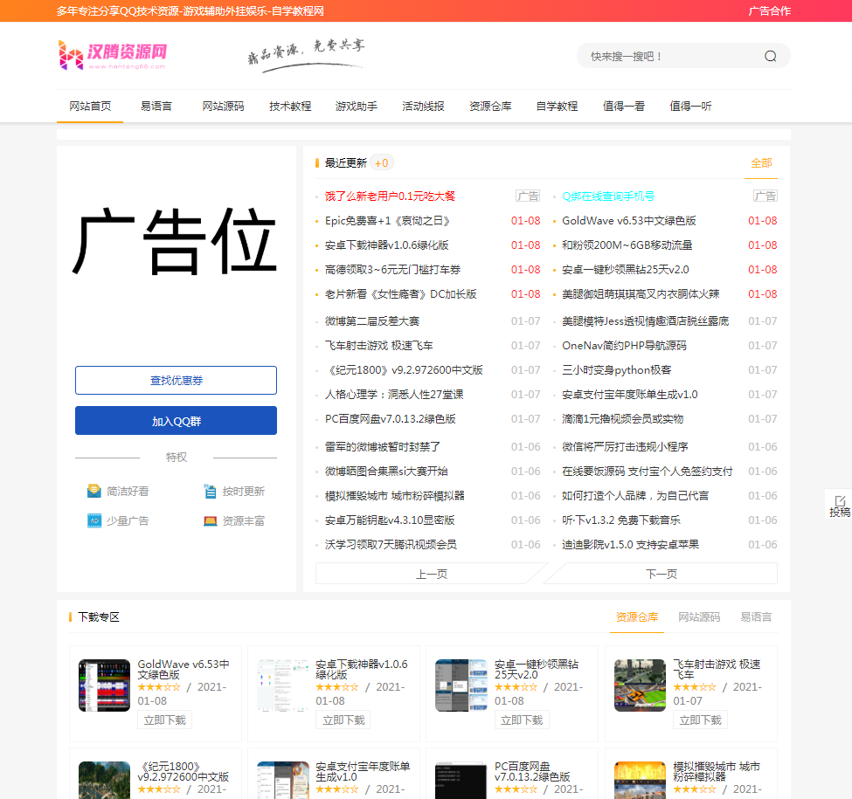Open the 游戏助手 navigation item
The image size is (852, 799).
pos(357,106)
